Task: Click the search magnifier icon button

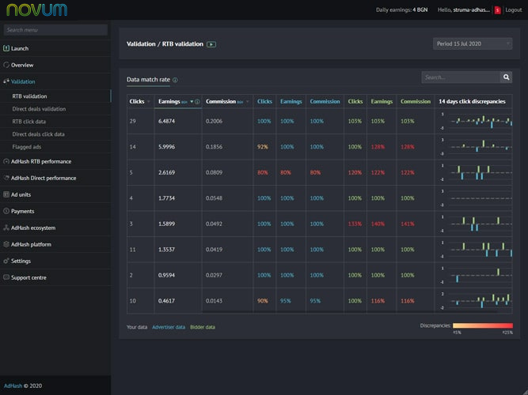Action: tap(506, 77)
